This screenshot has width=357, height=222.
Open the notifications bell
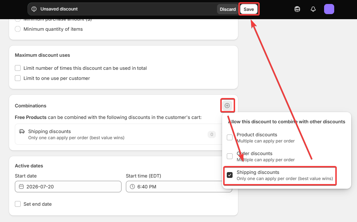[x=313, y=9]
